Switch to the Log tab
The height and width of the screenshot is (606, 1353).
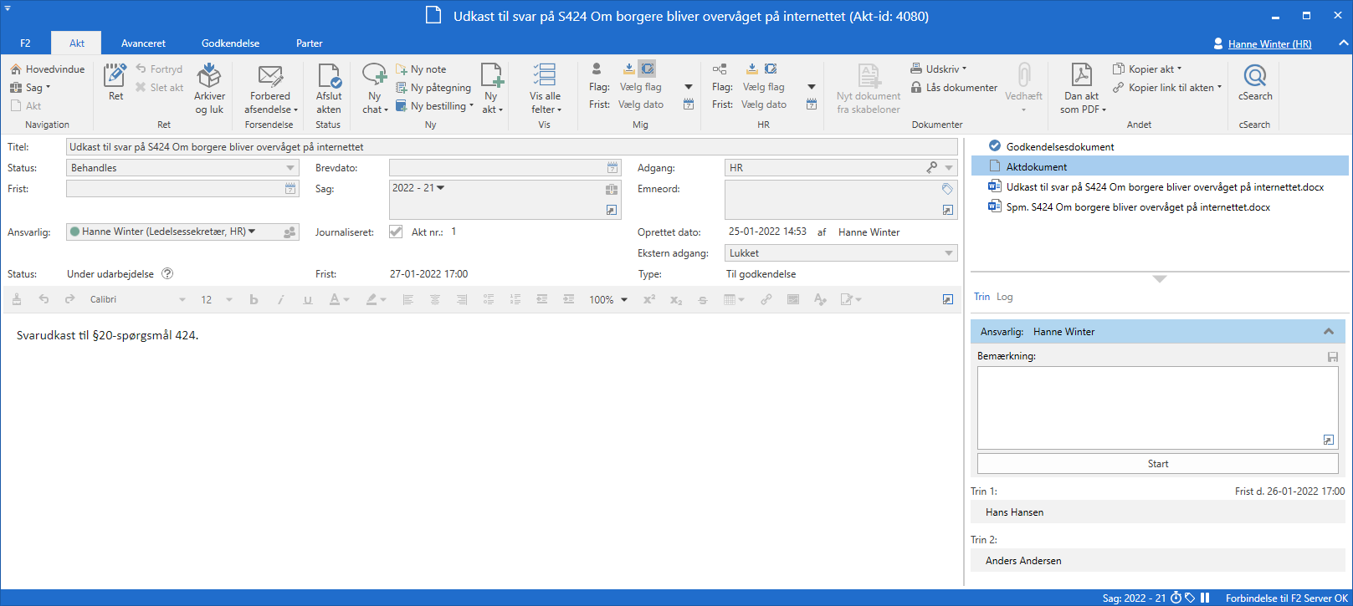click(1005, 297)
